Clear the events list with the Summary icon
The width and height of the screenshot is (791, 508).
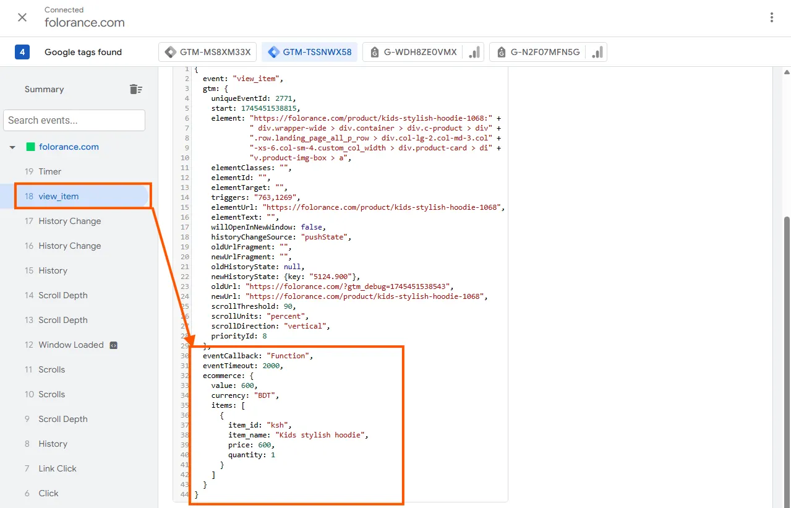pyautogui.click(x=136, y=89)
